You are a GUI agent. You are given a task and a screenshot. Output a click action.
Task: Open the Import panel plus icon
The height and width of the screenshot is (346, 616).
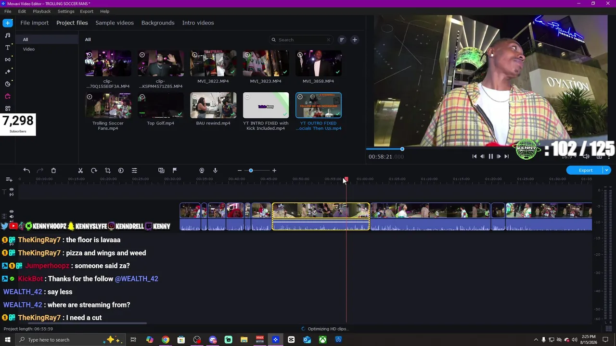[x=8, y=23]
